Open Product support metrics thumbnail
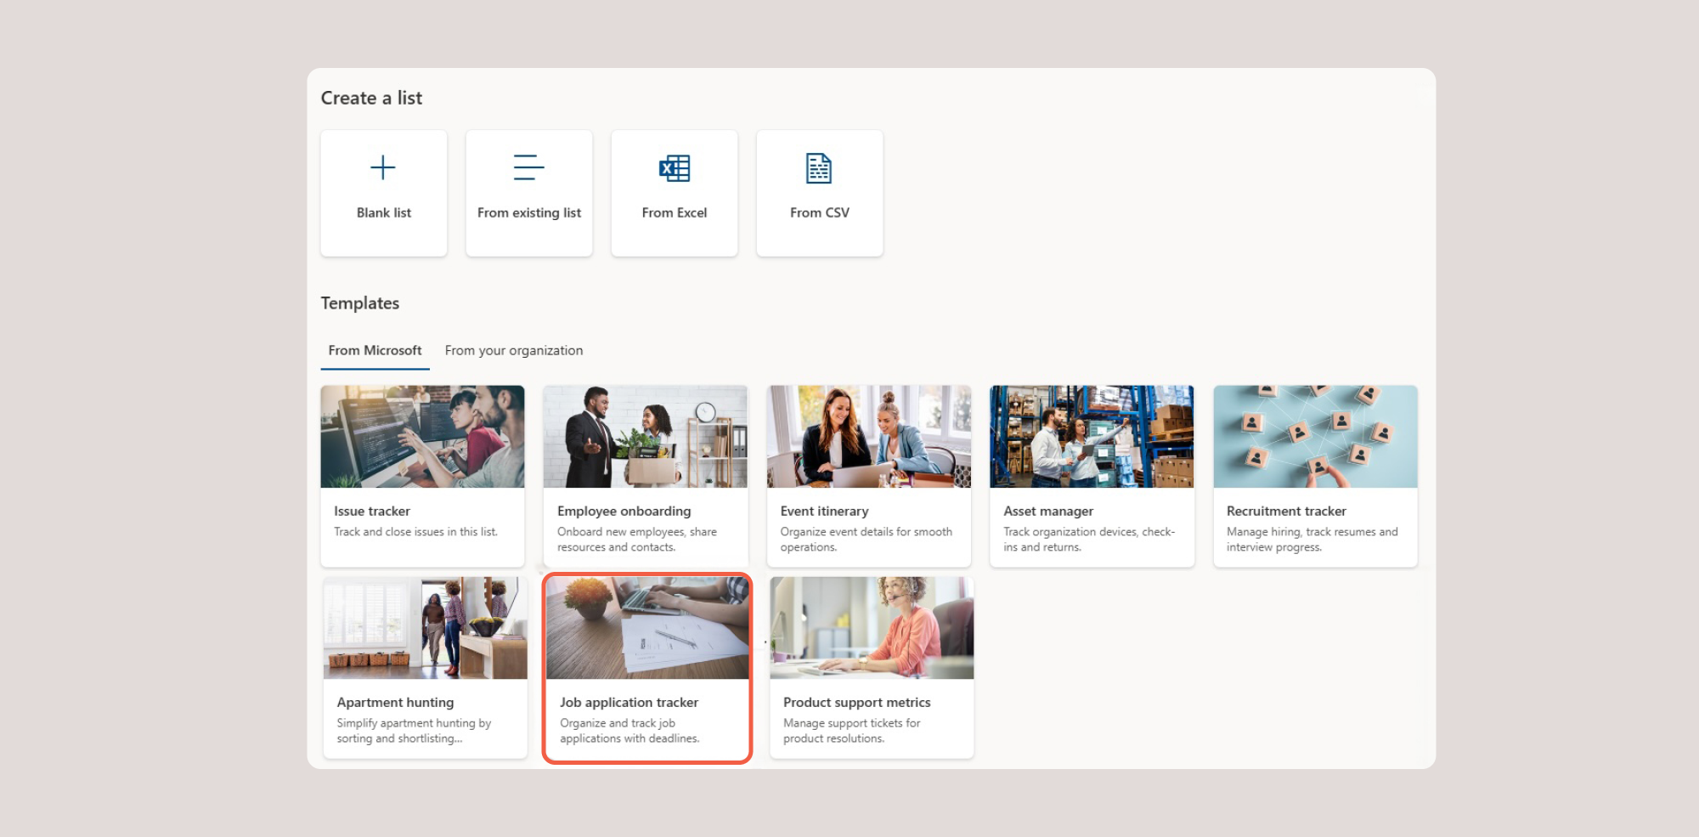This screenshot has height=837, width=1699. 872,628
